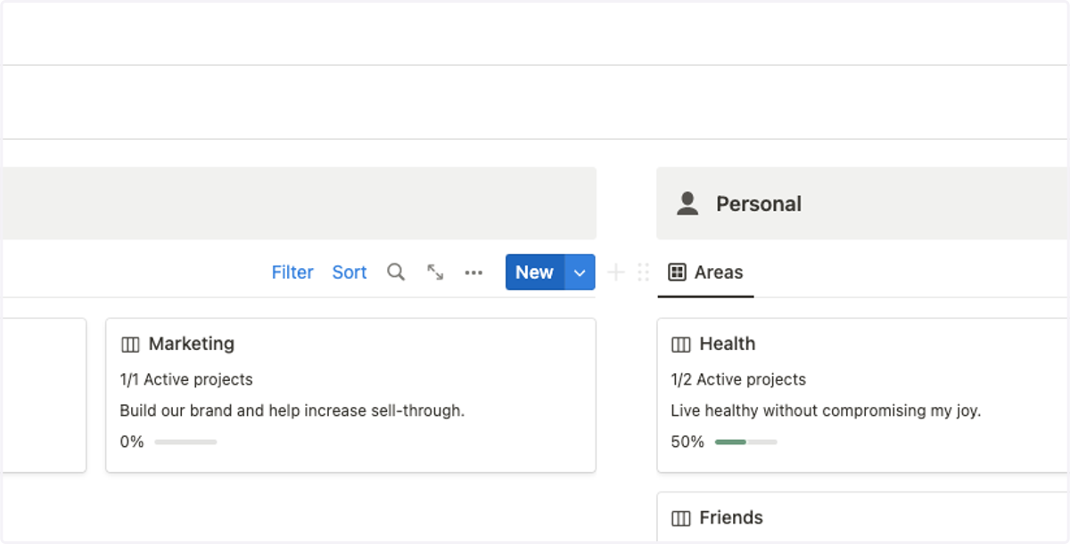Click the Personal heading text
This screenshot has width=1070, height=544.
click(759, 204)
